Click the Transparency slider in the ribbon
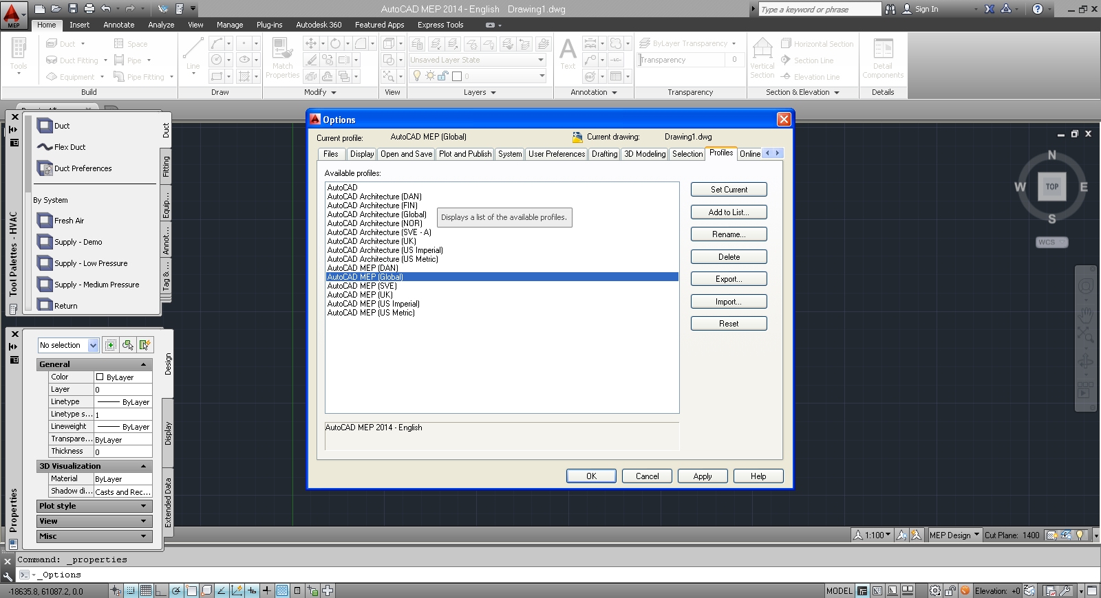The width and height of the screenshot is (1101, 598). click(682, 60)
